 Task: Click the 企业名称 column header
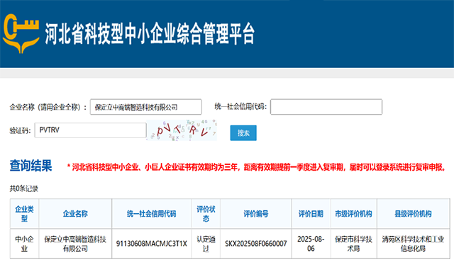pyautogui.click(x=75, y=213)
